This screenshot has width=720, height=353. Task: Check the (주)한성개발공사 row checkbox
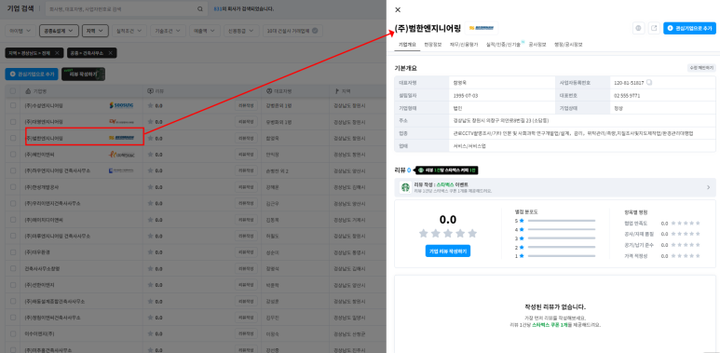[x=13, y=187]
